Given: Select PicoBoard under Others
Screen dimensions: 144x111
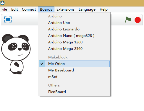Looking at the screenshot, I should [74, 92].
